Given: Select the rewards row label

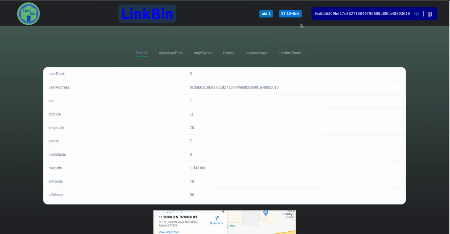Looking at the screenshot, I should tap(55, 168).
